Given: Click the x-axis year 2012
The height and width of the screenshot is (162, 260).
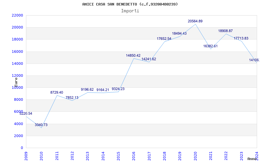Looking at the screenshot, I should click(x=72, y=156).
